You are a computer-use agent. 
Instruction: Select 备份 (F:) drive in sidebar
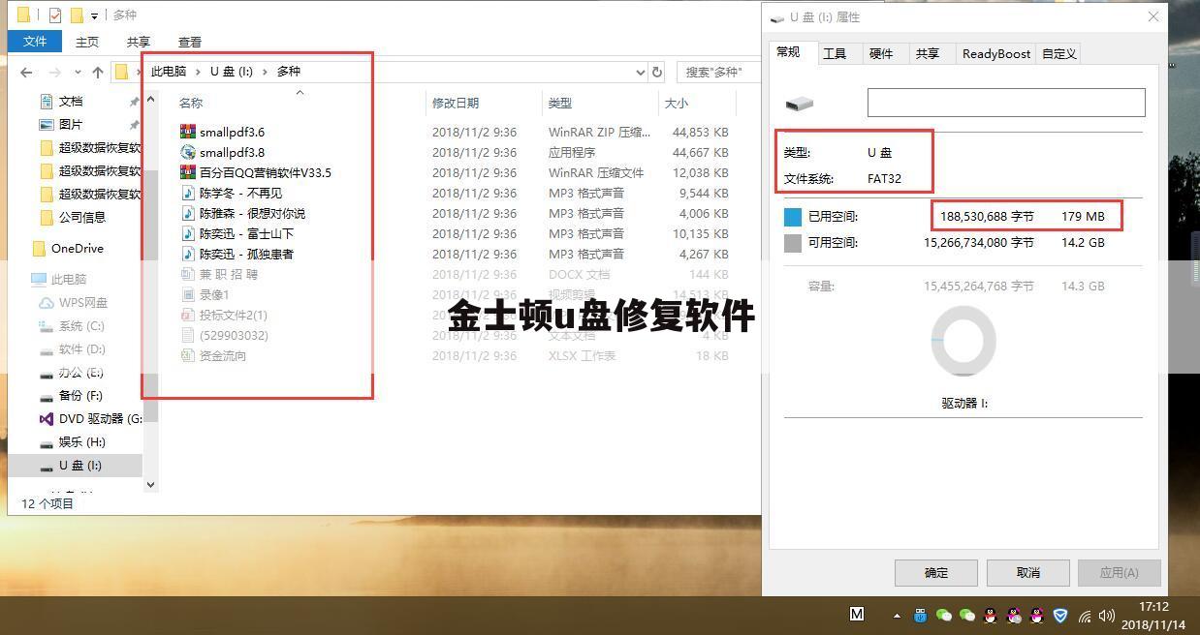click(x=80, y=395)
